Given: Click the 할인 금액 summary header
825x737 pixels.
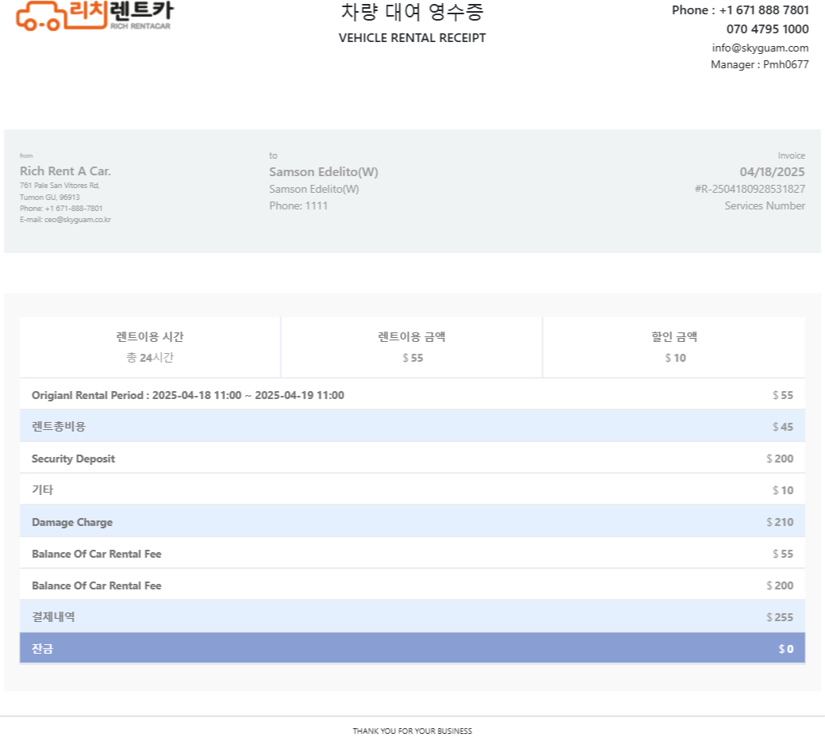Looking at the screenshot, I should pyautogui.click(x=674, y=336).
